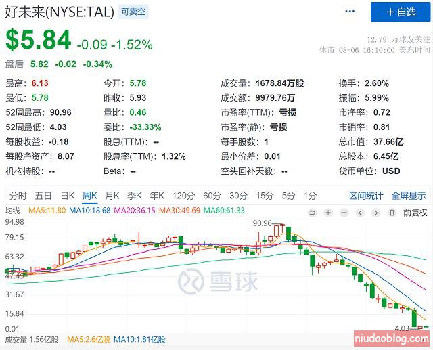Switch to the 五日 chart tab
Screen dimensions: 433x350
point(43,196)
